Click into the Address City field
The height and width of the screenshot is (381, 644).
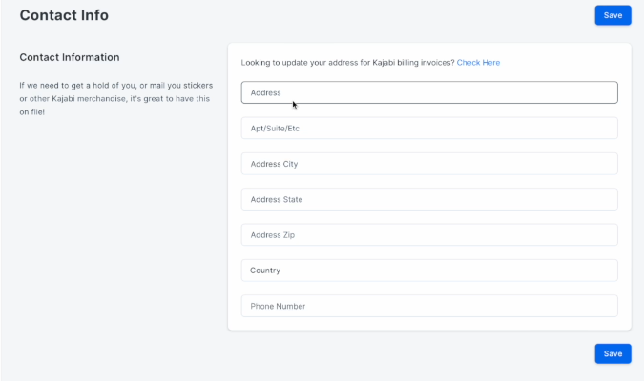(429, 164)
